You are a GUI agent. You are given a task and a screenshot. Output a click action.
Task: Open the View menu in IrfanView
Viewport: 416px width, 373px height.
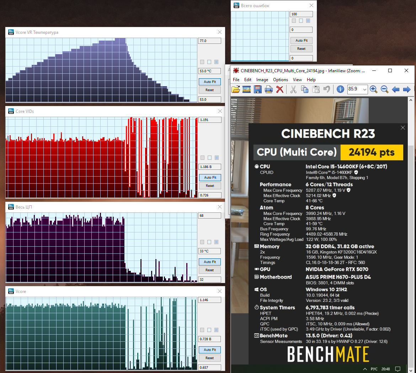(297, 80)
